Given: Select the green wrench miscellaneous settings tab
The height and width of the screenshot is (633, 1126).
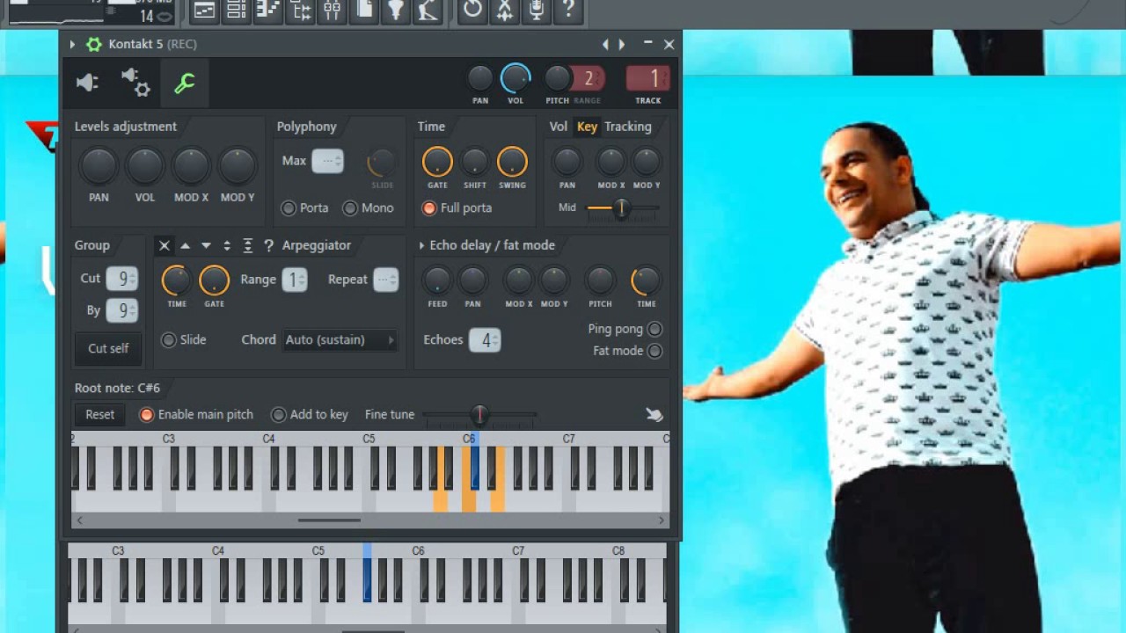Looking at the screenshot, I should click(x=184, y=83).
